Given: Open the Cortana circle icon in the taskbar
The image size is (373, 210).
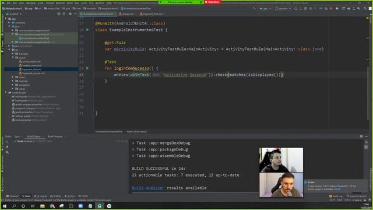Looking at the screenshot, I should coord(23,206).
